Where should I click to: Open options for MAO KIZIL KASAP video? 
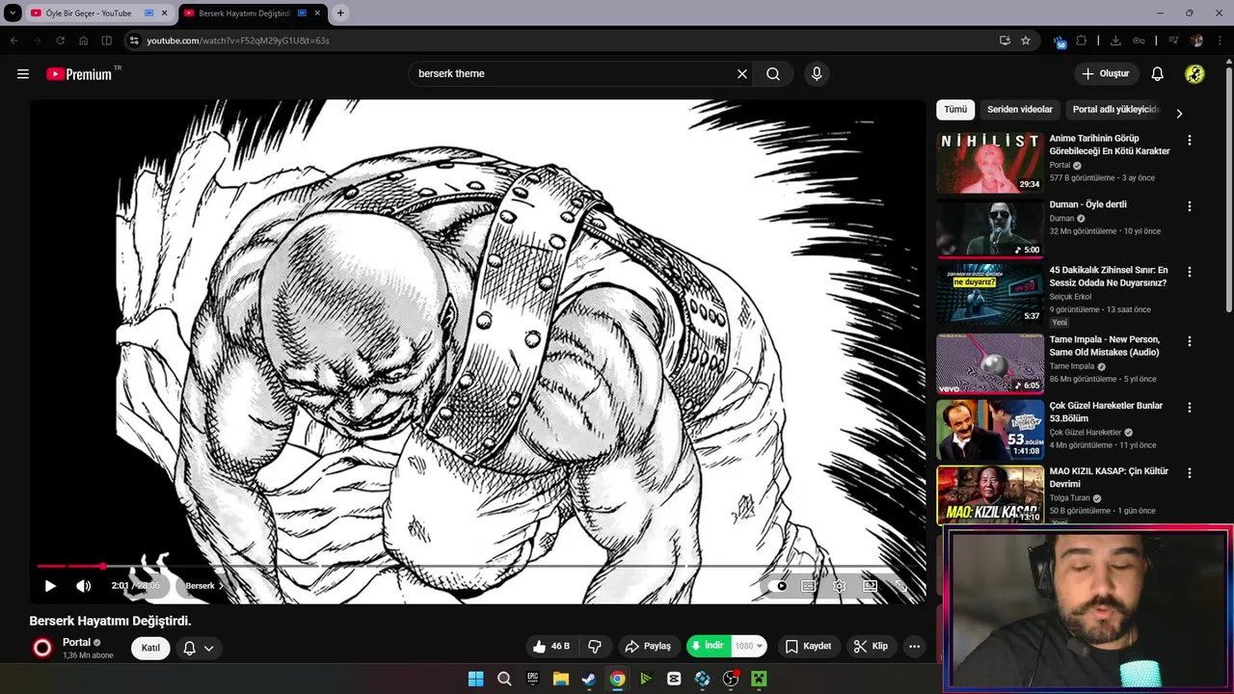1189,473
